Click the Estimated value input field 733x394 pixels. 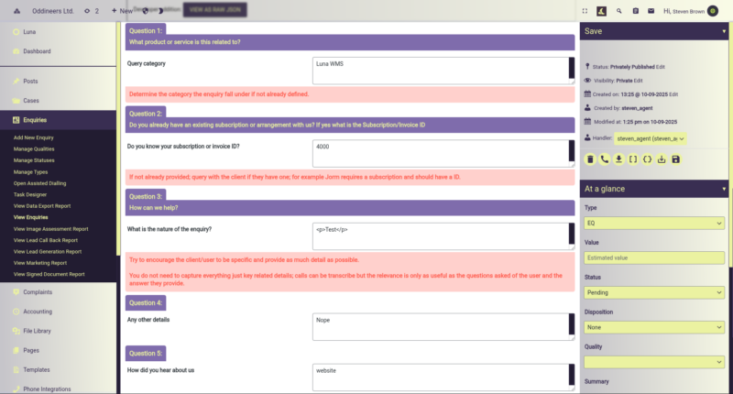[x=654, y=258]
